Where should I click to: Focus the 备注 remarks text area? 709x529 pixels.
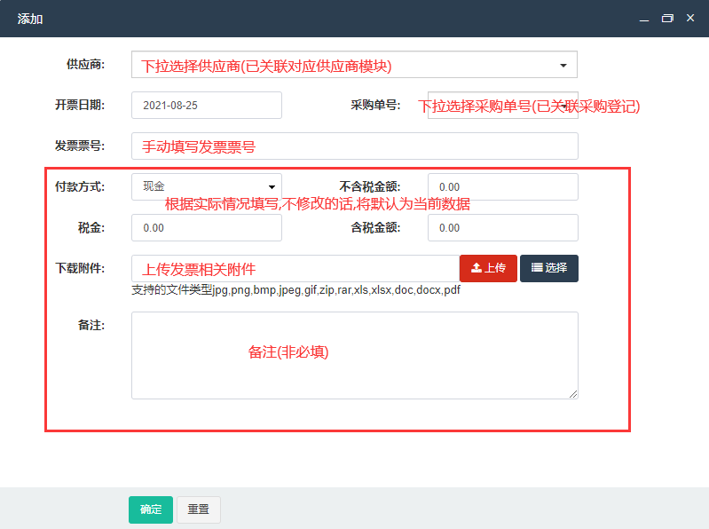(355, 355)
